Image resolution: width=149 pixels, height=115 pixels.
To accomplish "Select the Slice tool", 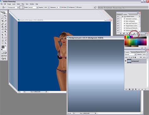I will coord(5,21).
